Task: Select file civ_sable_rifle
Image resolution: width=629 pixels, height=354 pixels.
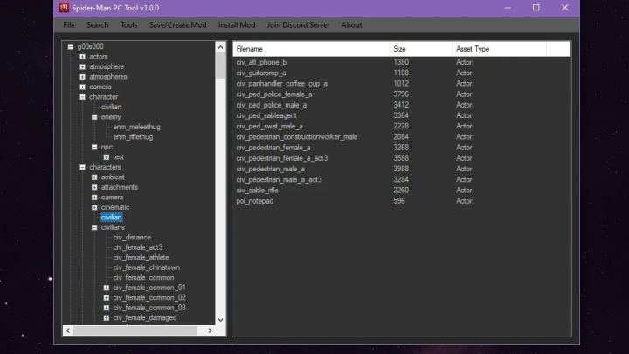Action: tap(257, 191)
